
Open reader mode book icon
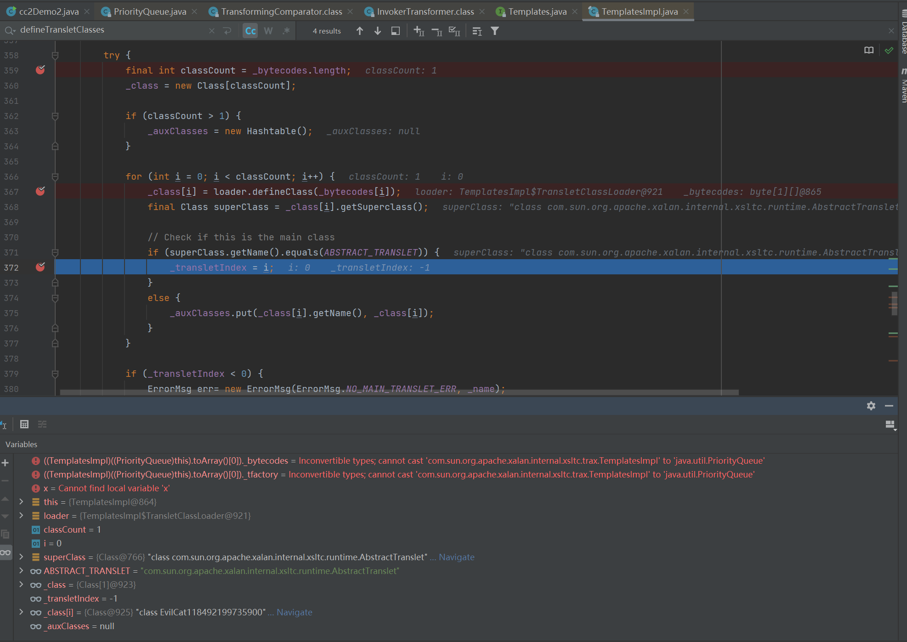pos(868,50)
